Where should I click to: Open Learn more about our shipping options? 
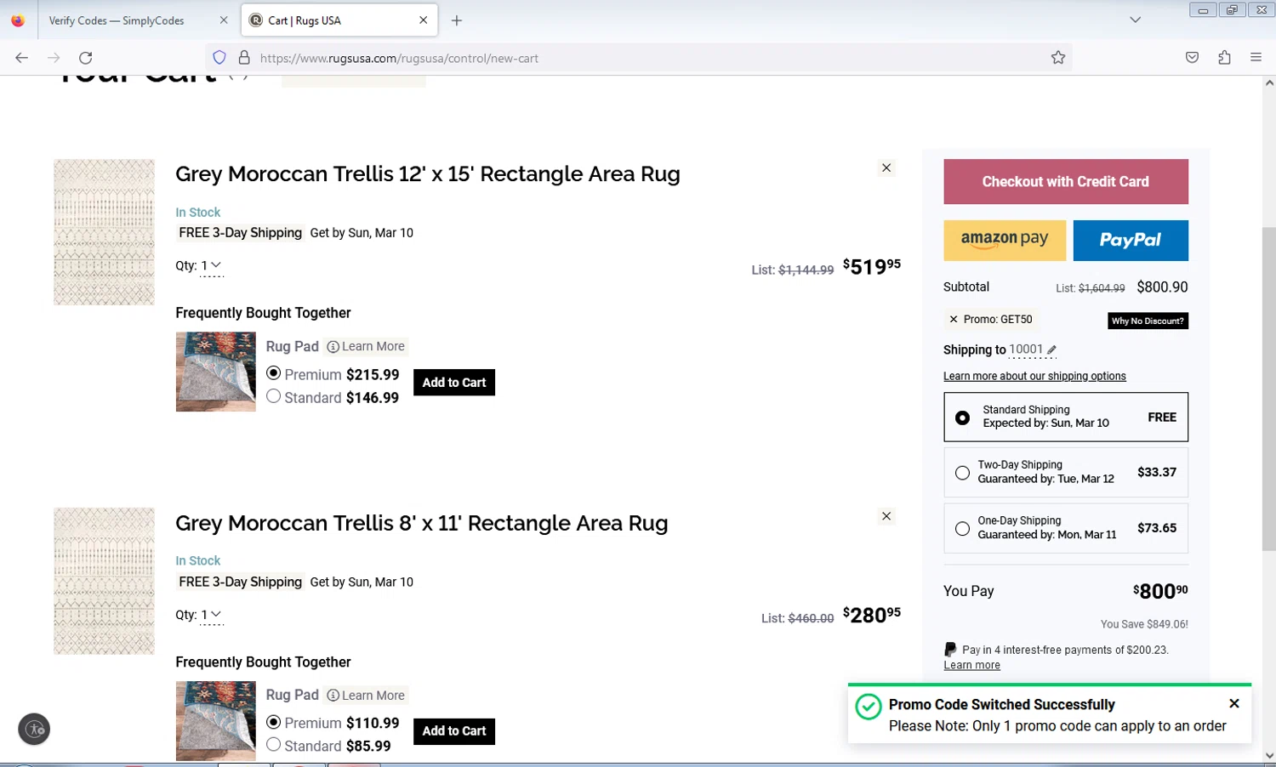(x=1034, y=376)
